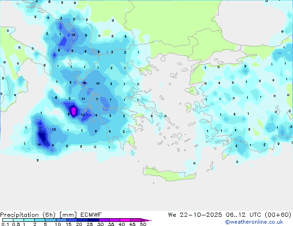Screen dimensions: 293x226
Task: Click the map value "12"
Action: point(54,129)
